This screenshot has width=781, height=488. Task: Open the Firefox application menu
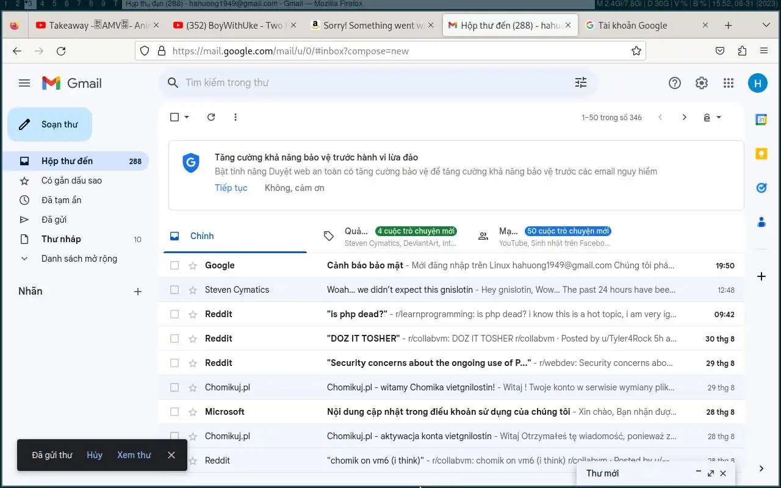pyautogui.click(x=764, y=51)
